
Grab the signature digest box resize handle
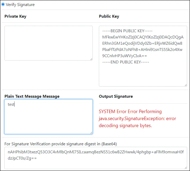(x=185, y=167)
